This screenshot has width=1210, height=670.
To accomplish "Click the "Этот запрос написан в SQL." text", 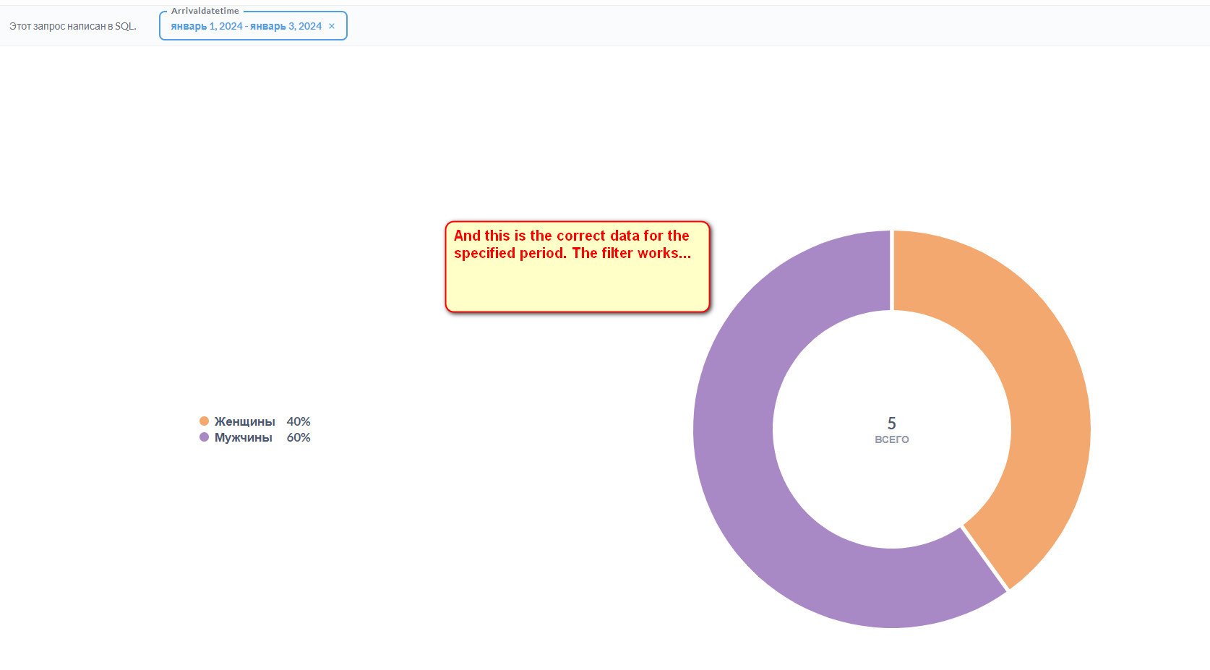I will (72, 26).
